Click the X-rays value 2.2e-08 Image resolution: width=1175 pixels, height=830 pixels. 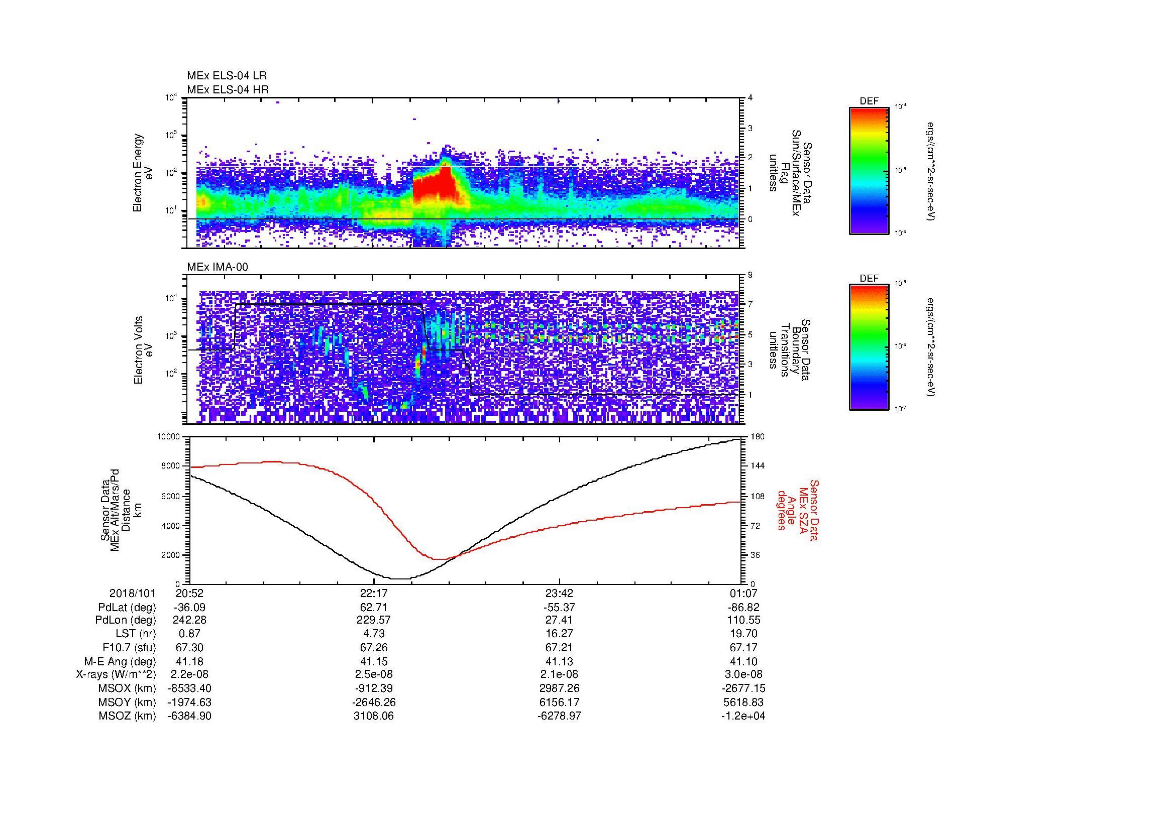coord(190,674)
